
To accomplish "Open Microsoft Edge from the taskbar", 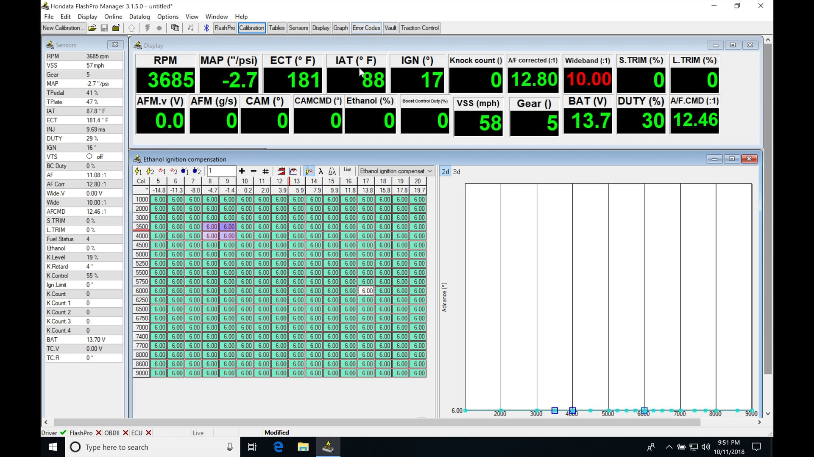I will click(278, 447).
